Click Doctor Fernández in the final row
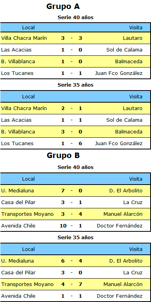 click(x=120, y=296)
